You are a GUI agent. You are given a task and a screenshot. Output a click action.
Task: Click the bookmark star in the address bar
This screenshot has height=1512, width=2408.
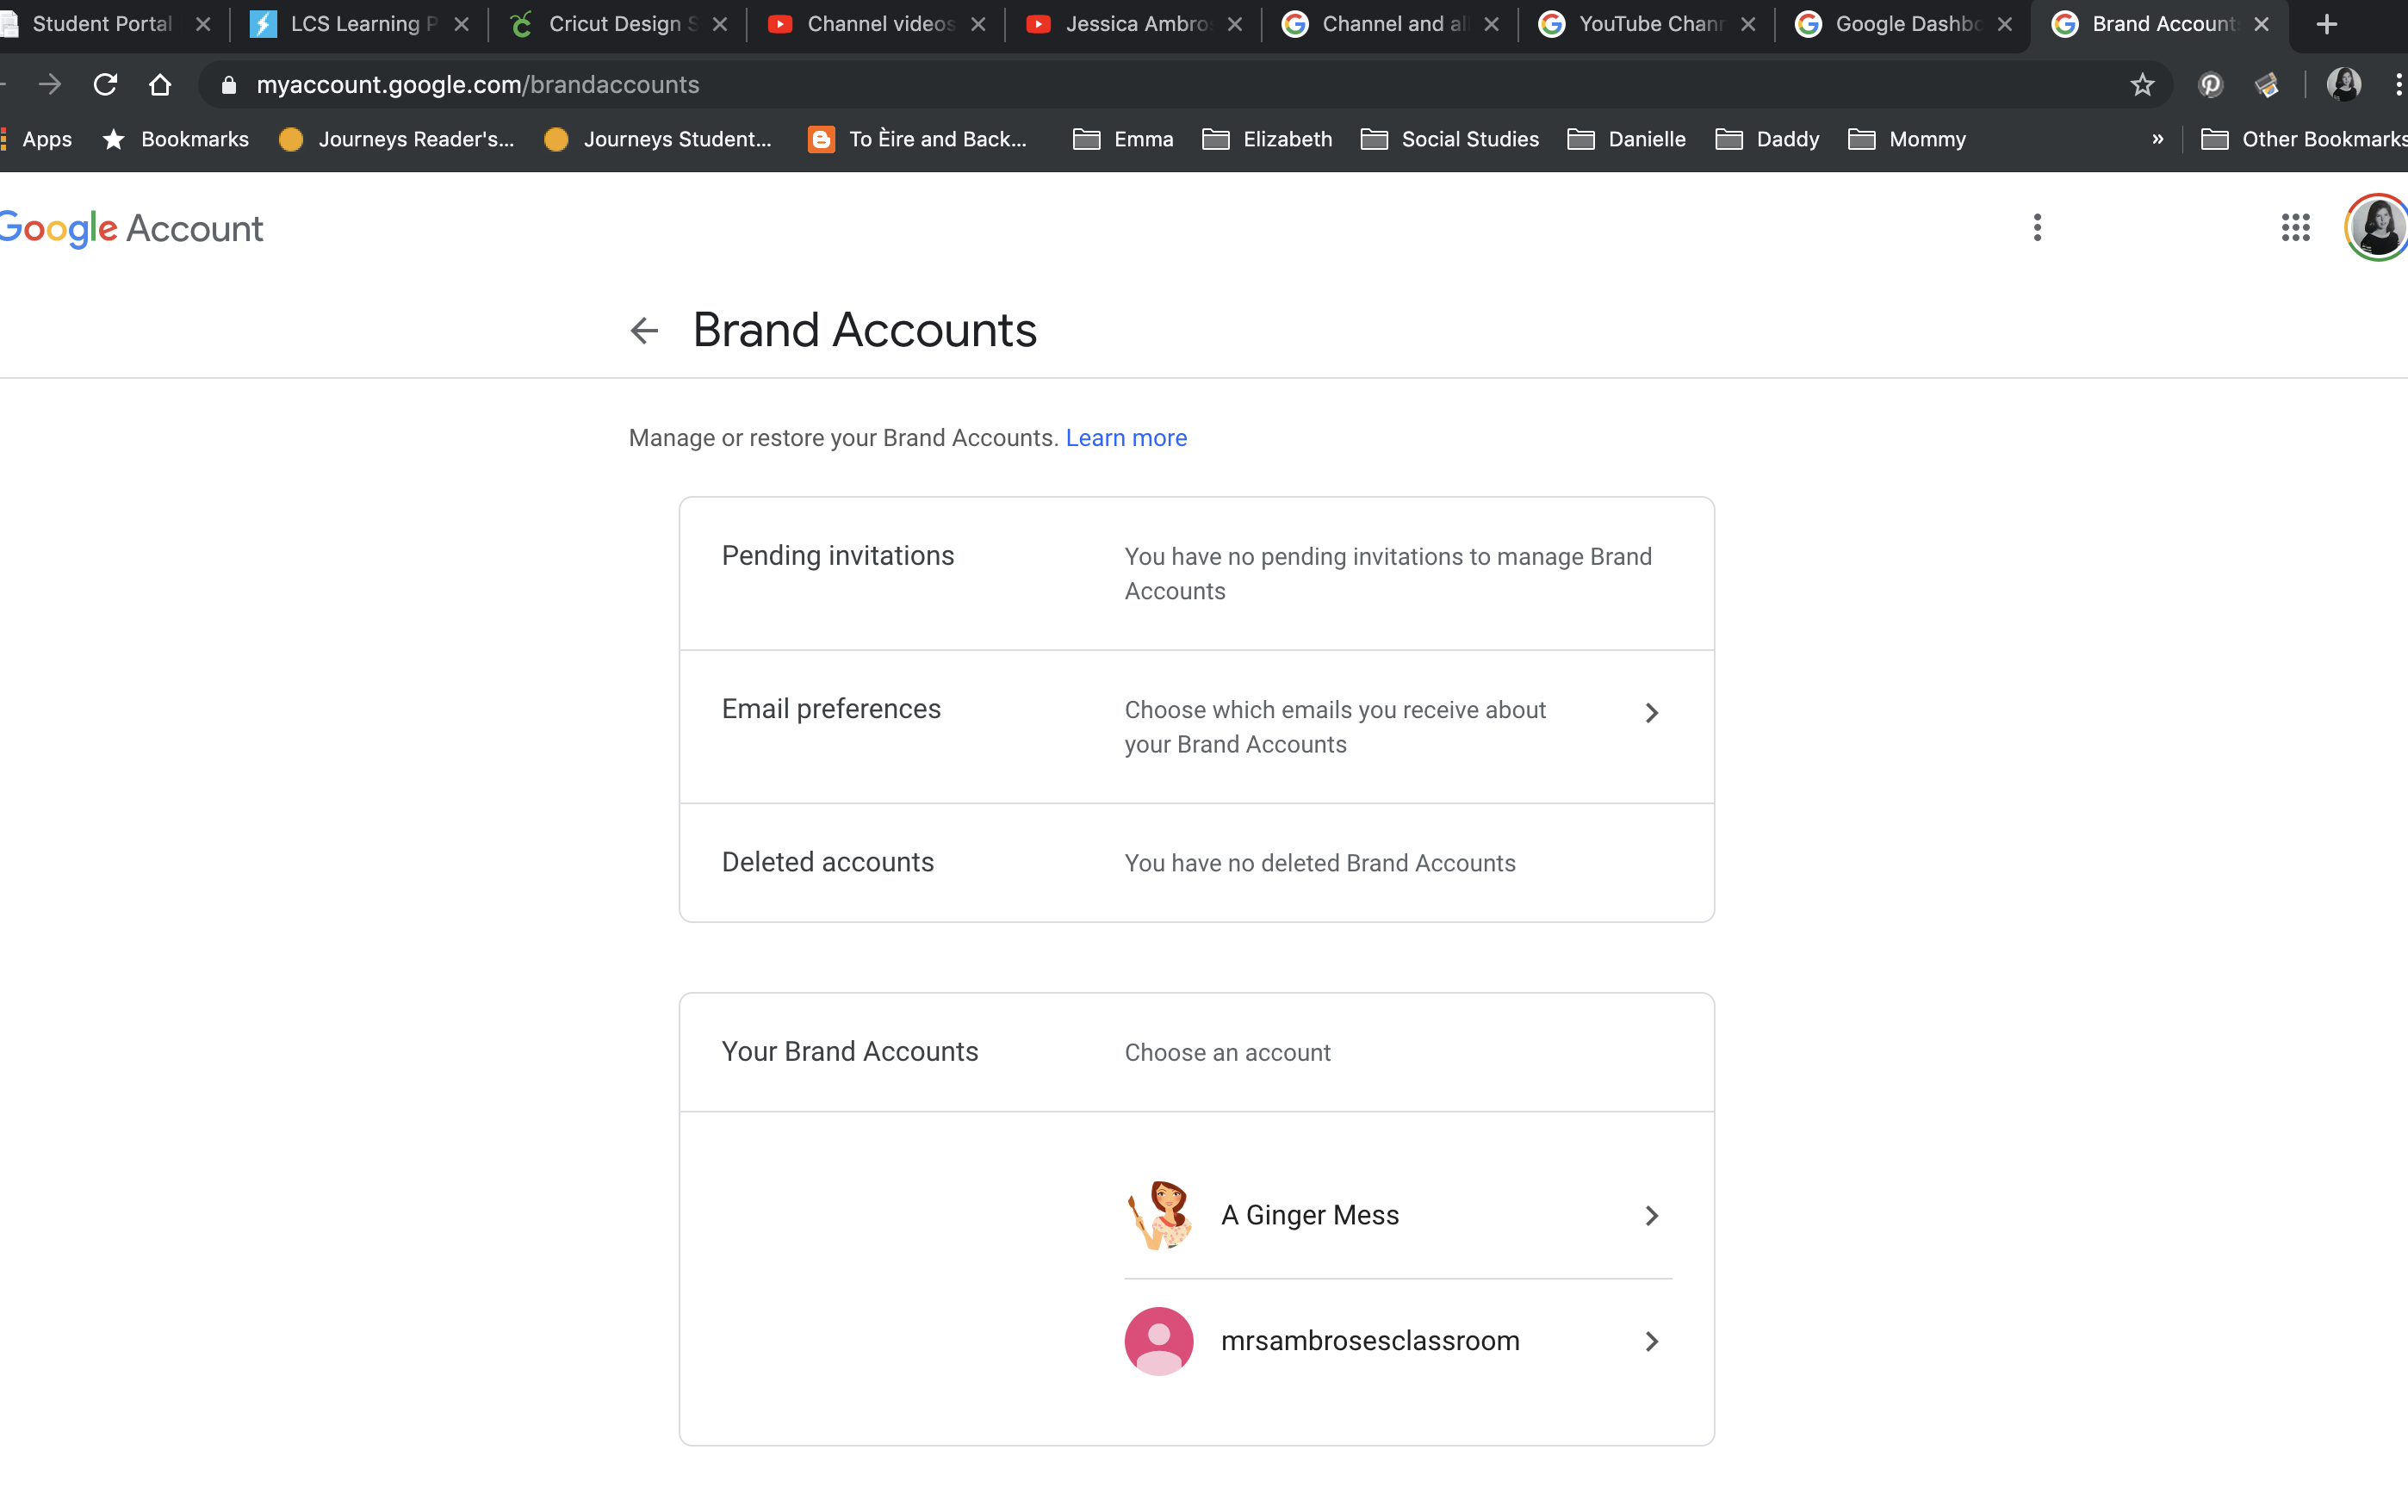click(2143, 85)
